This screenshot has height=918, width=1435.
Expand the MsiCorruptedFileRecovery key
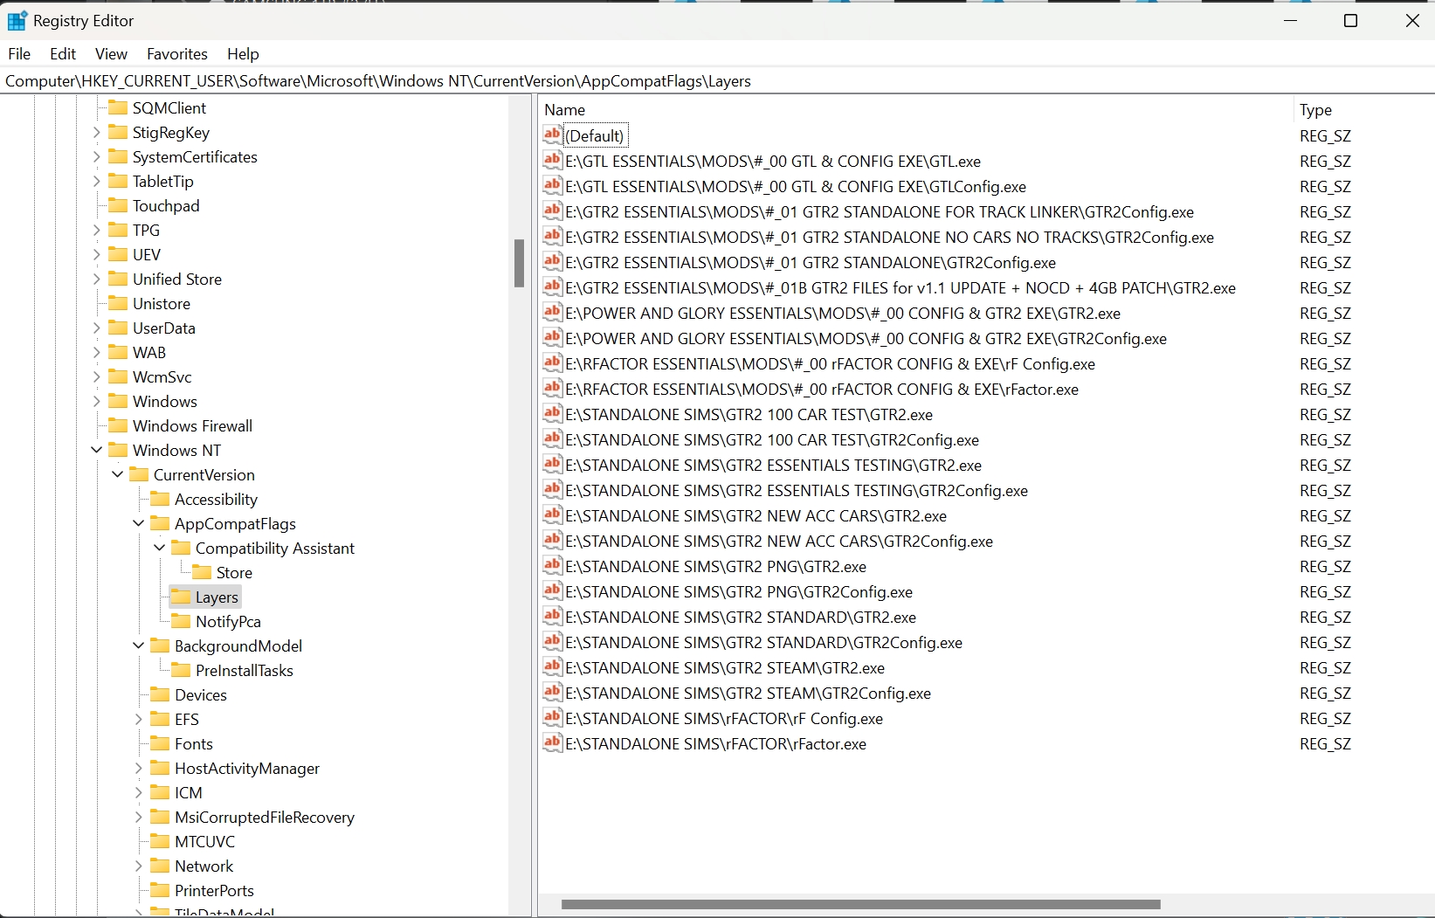pyautogui.click(x=138, y=818)
